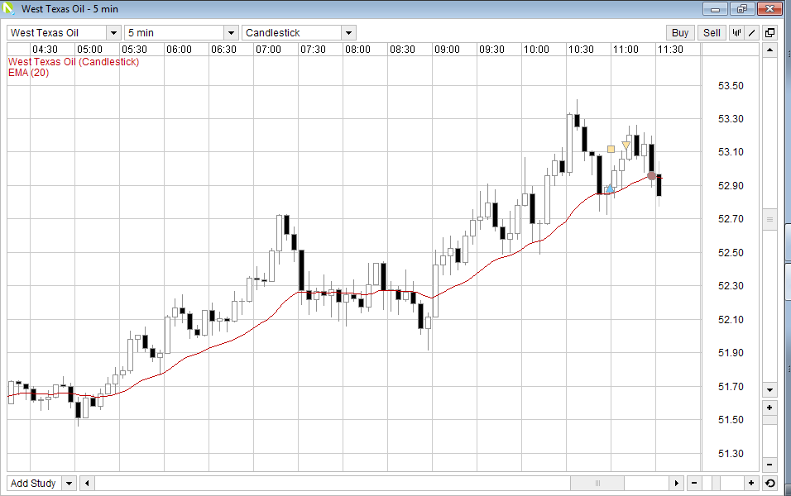This screenshot has height=496, width=791.
Task: Click the 07:00 time axis label
Action: point(268,50)
